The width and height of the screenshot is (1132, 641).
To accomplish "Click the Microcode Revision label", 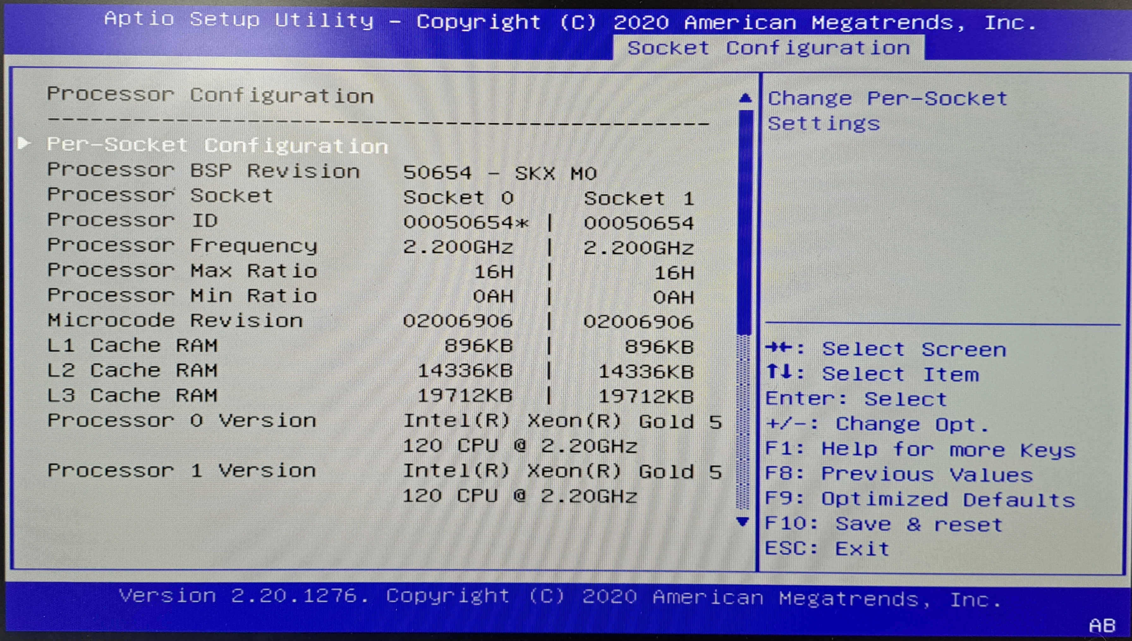I will coord(175,320).
